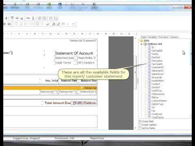Select the DocTypeID field
The width and height of the screenshot is (195, 146).
tap(155, 51)
